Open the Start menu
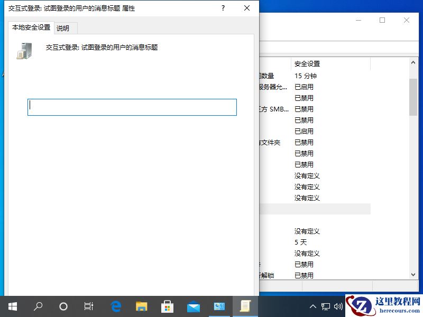This screenshot has width=423, height=317. pyautogui.click(x=12, y=306)
